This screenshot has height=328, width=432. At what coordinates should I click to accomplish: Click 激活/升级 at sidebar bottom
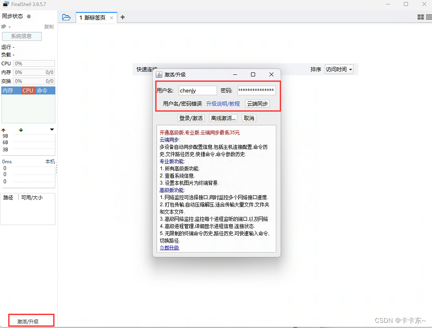28,322
